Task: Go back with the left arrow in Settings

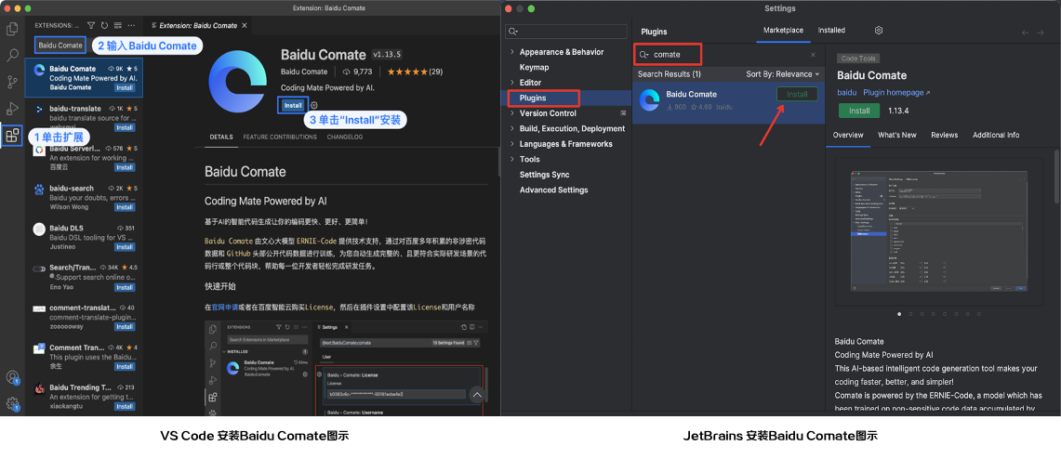Action: (x=1025, y=33)
